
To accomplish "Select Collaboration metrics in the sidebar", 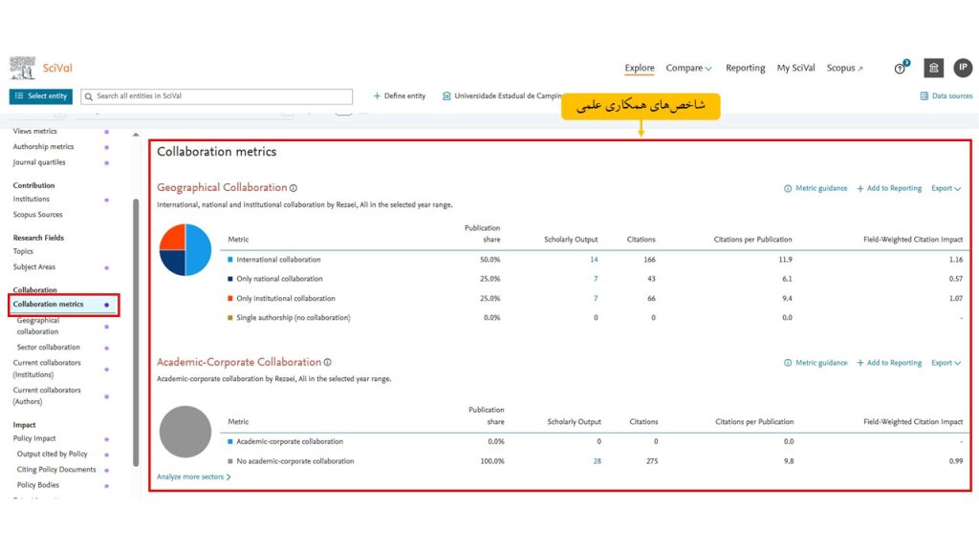I will point(48,305).
